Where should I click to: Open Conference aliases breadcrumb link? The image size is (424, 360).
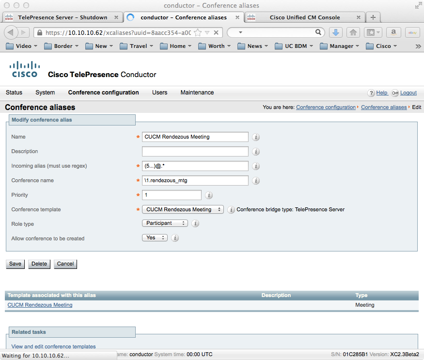tap(384, 107)
